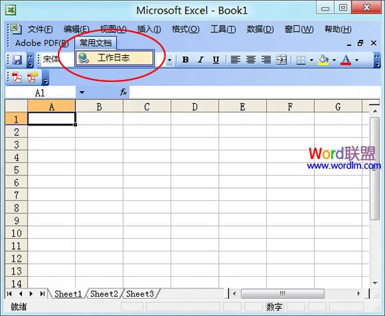This screenshot has height=316, width=385.
Task: Select column D header
Action: click(195, 107)
